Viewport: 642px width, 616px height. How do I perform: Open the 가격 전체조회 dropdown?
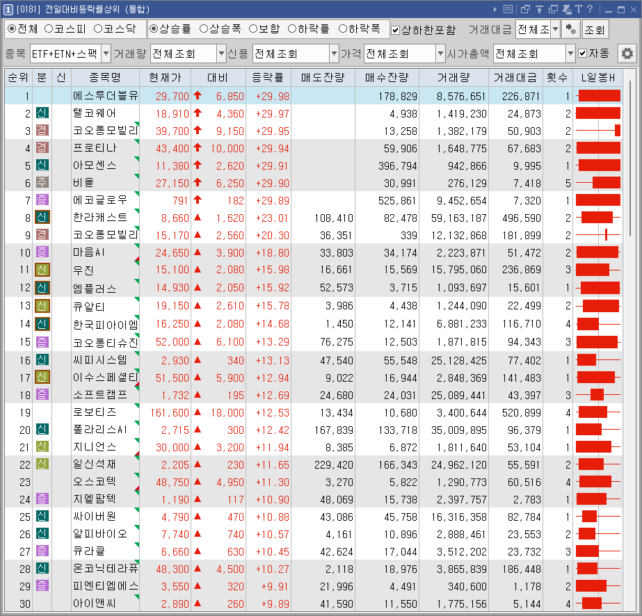(440, 54)
